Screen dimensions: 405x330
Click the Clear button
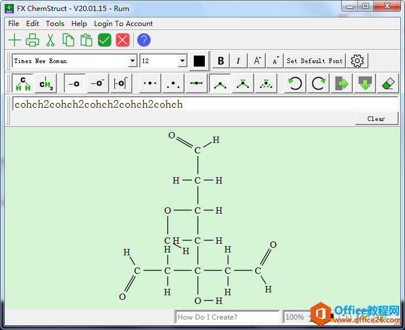coord(377,119)
